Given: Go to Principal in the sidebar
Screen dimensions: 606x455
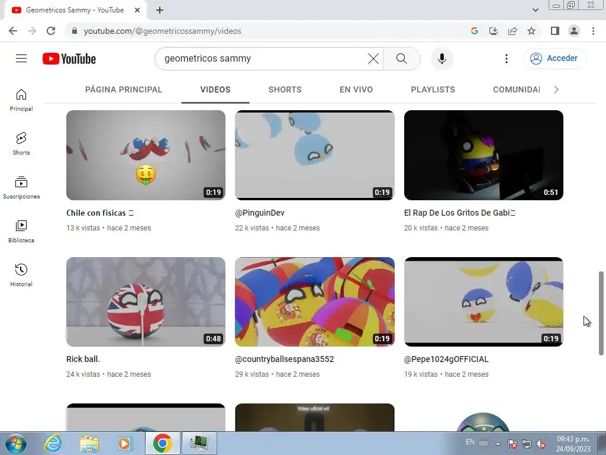Looking at the screenshot, I should click(x=21, y=100).
